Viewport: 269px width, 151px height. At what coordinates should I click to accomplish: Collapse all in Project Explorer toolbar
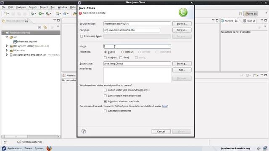[x=40, y=27]
